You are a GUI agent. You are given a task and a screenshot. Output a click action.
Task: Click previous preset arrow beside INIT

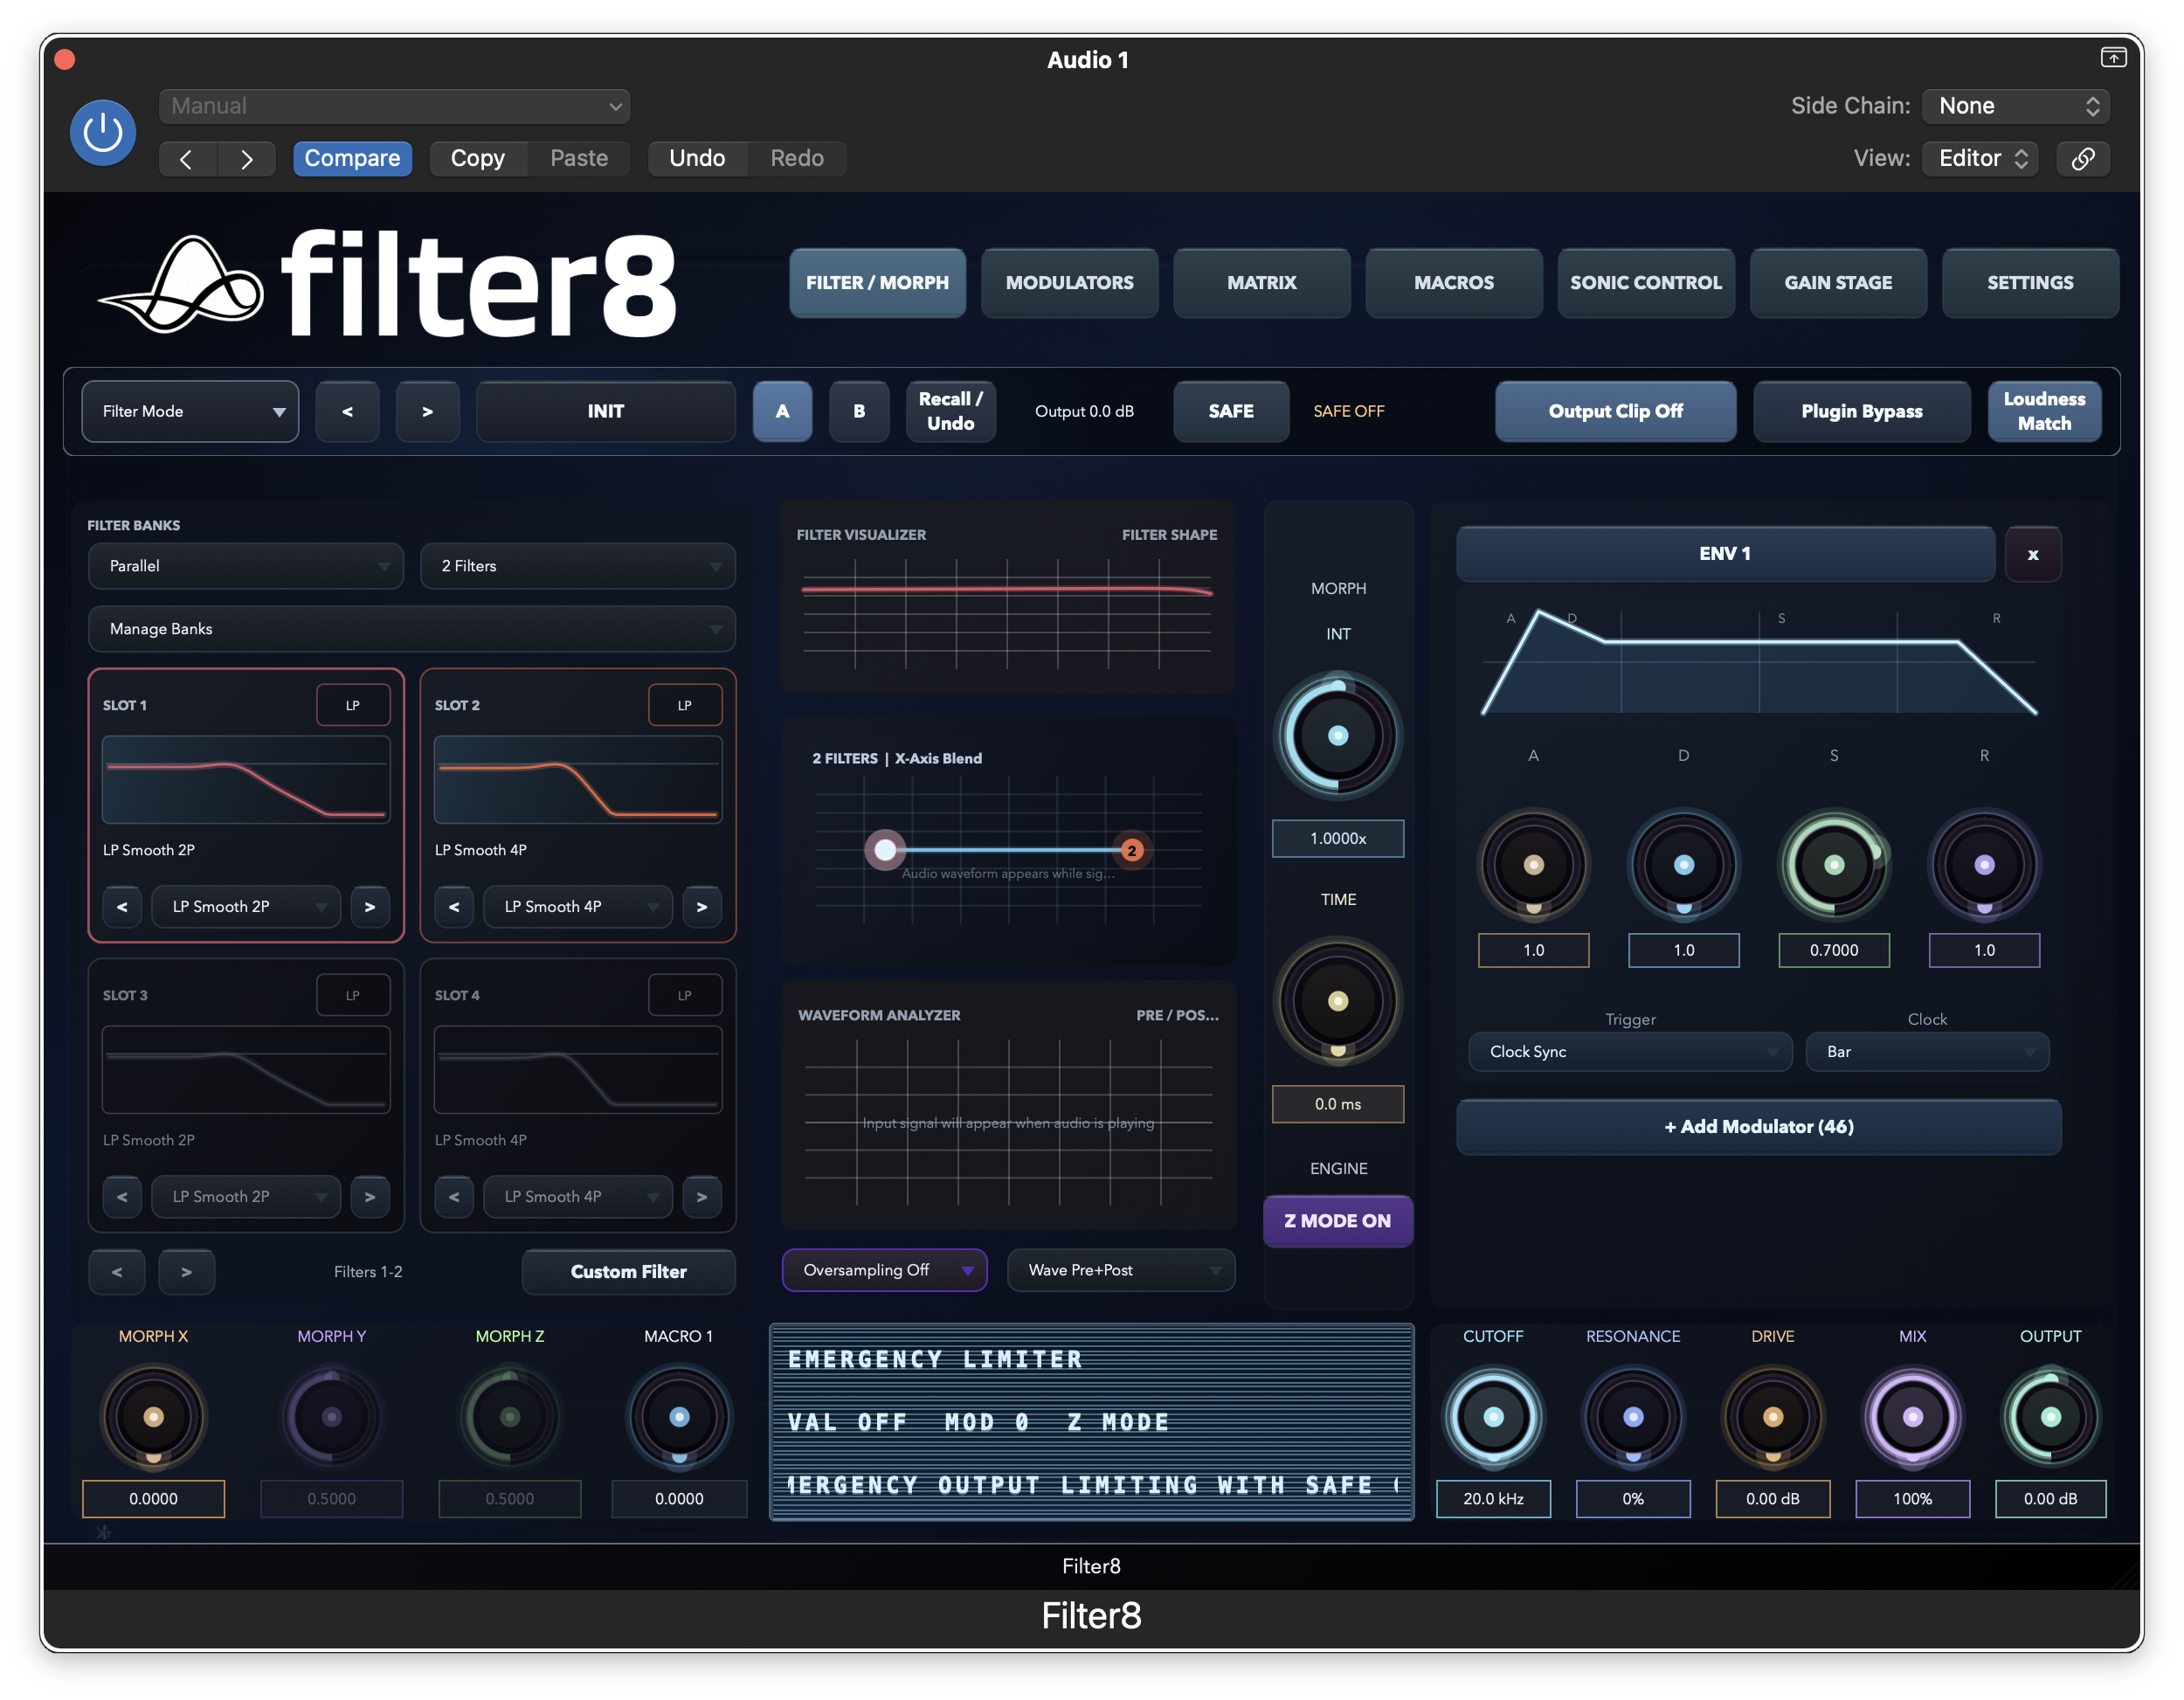pos(347,411)
